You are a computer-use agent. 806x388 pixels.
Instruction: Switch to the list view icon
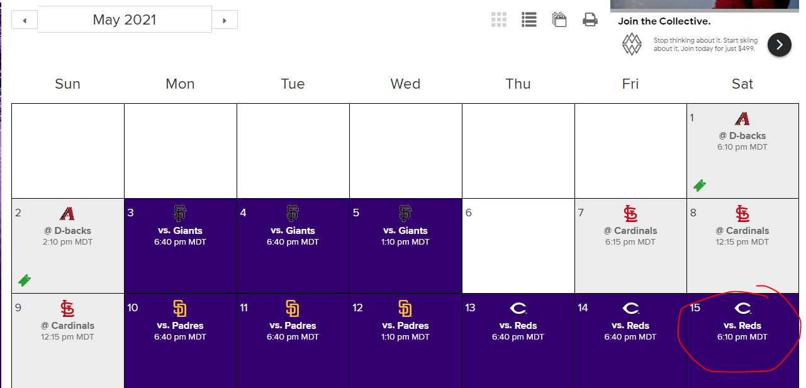click(x=529, y=19)
